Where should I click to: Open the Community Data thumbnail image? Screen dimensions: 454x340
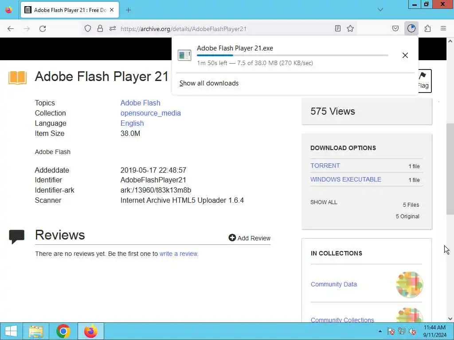409,285
